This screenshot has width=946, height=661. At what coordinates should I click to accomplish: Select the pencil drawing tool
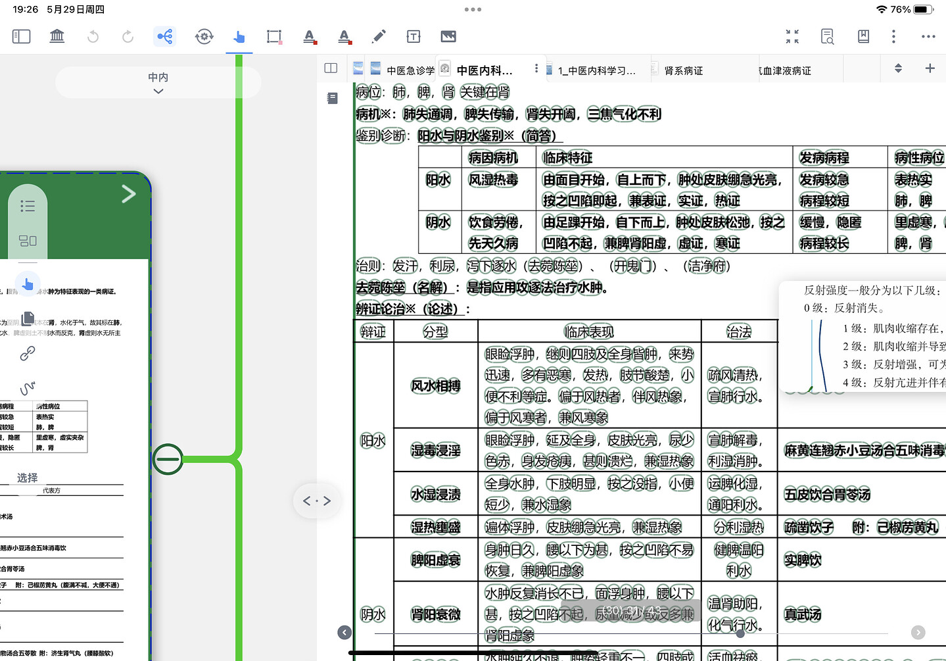[379, 36]
